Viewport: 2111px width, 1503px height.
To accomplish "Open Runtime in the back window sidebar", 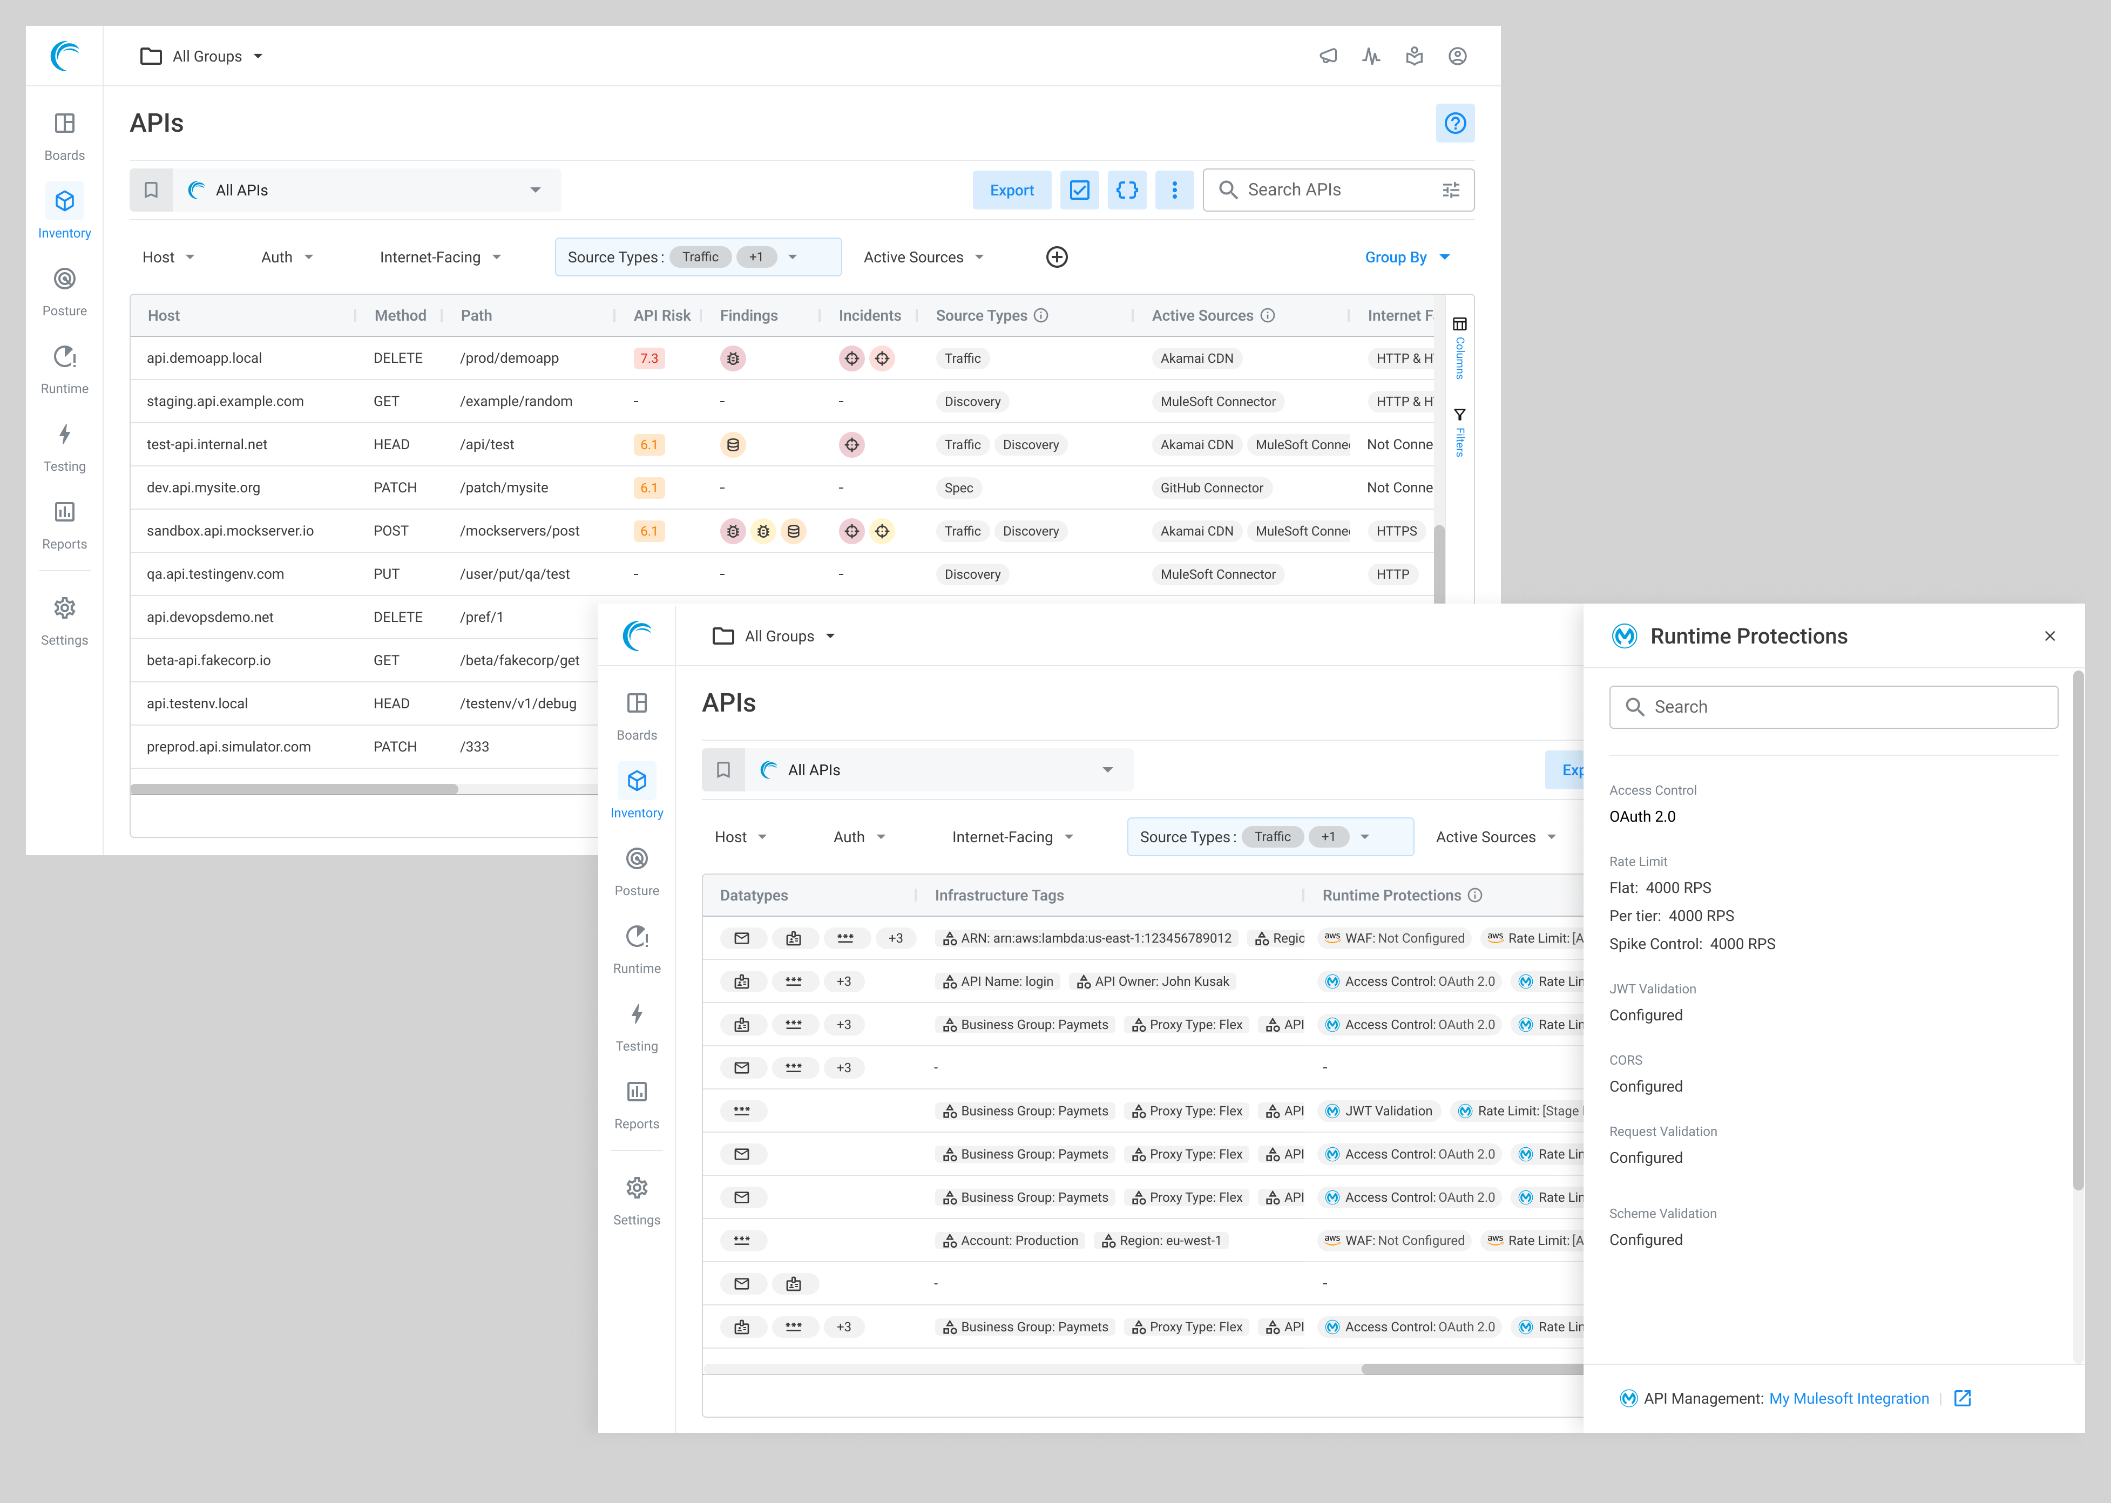I will [x=65, y=369].
